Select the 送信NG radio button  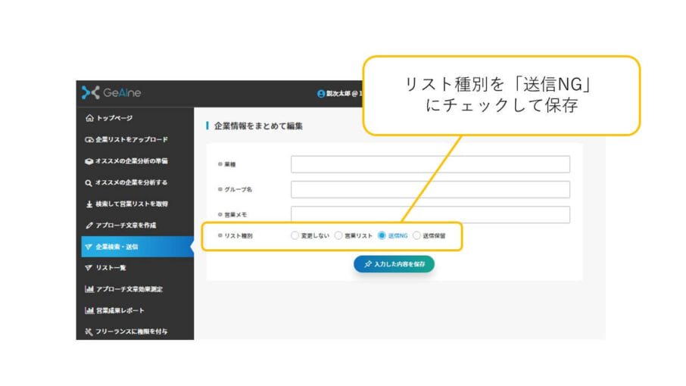pos(382,235)
